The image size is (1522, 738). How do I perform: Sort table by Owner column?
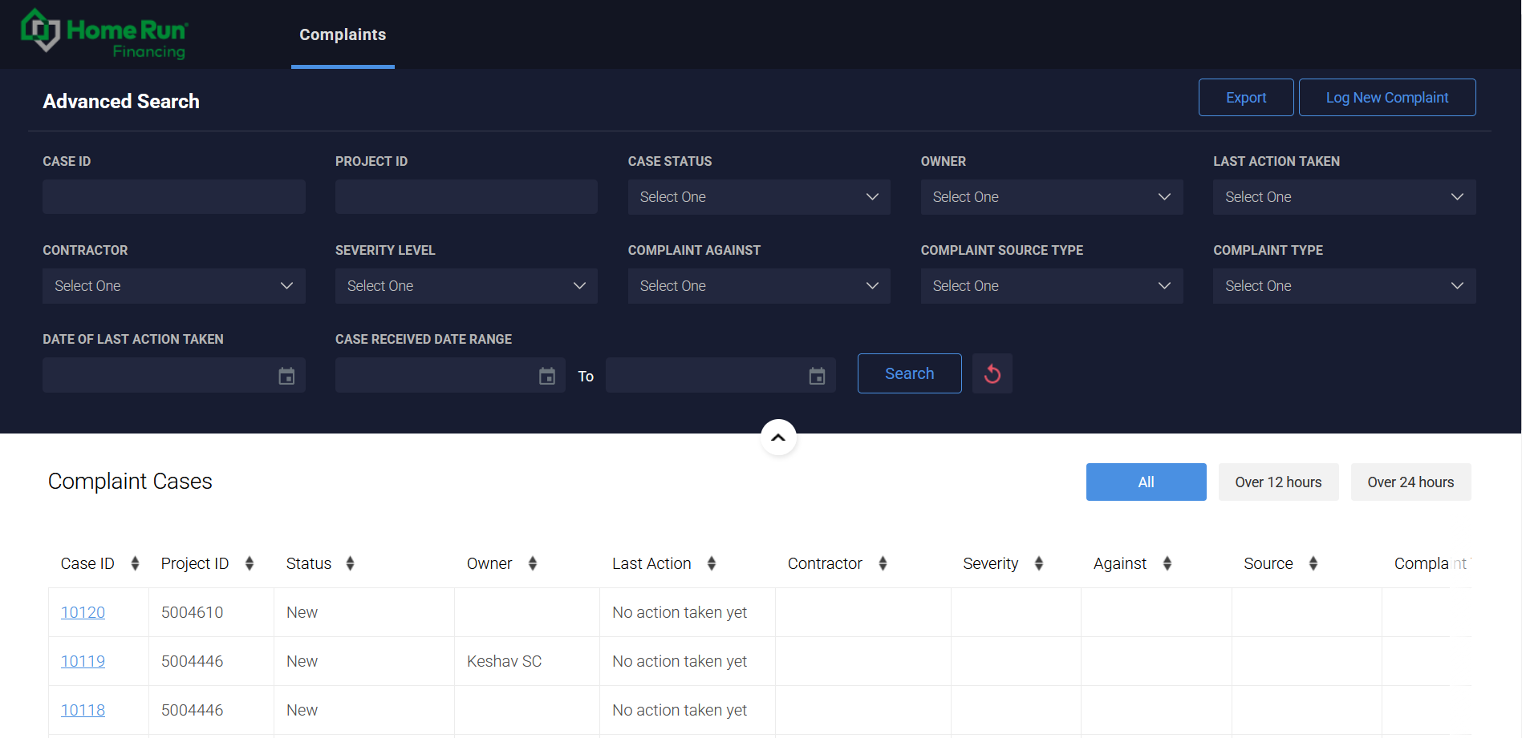pos(532,564)
